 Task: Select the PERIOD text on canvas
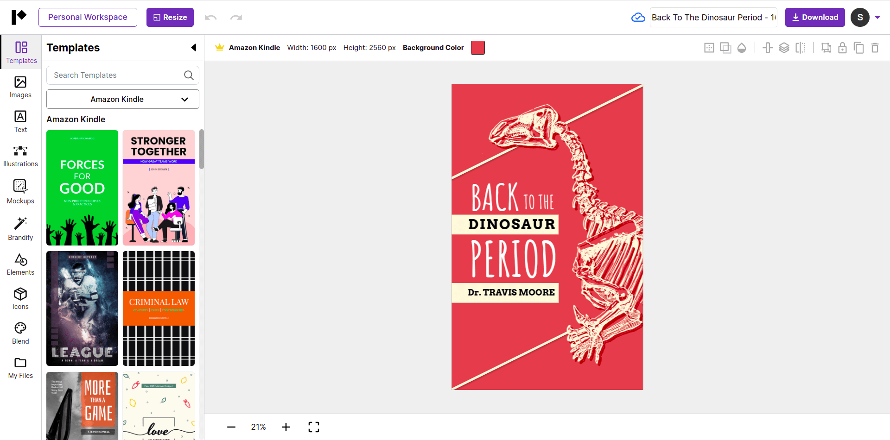pyautogui.click(x=513, y=258)
